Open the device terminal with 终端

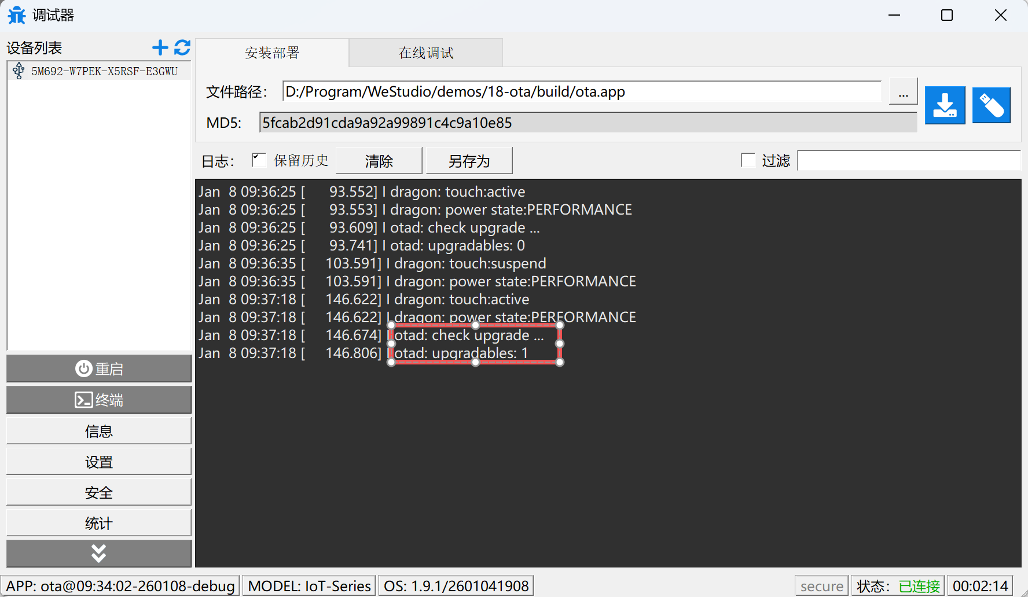[98, 399]
